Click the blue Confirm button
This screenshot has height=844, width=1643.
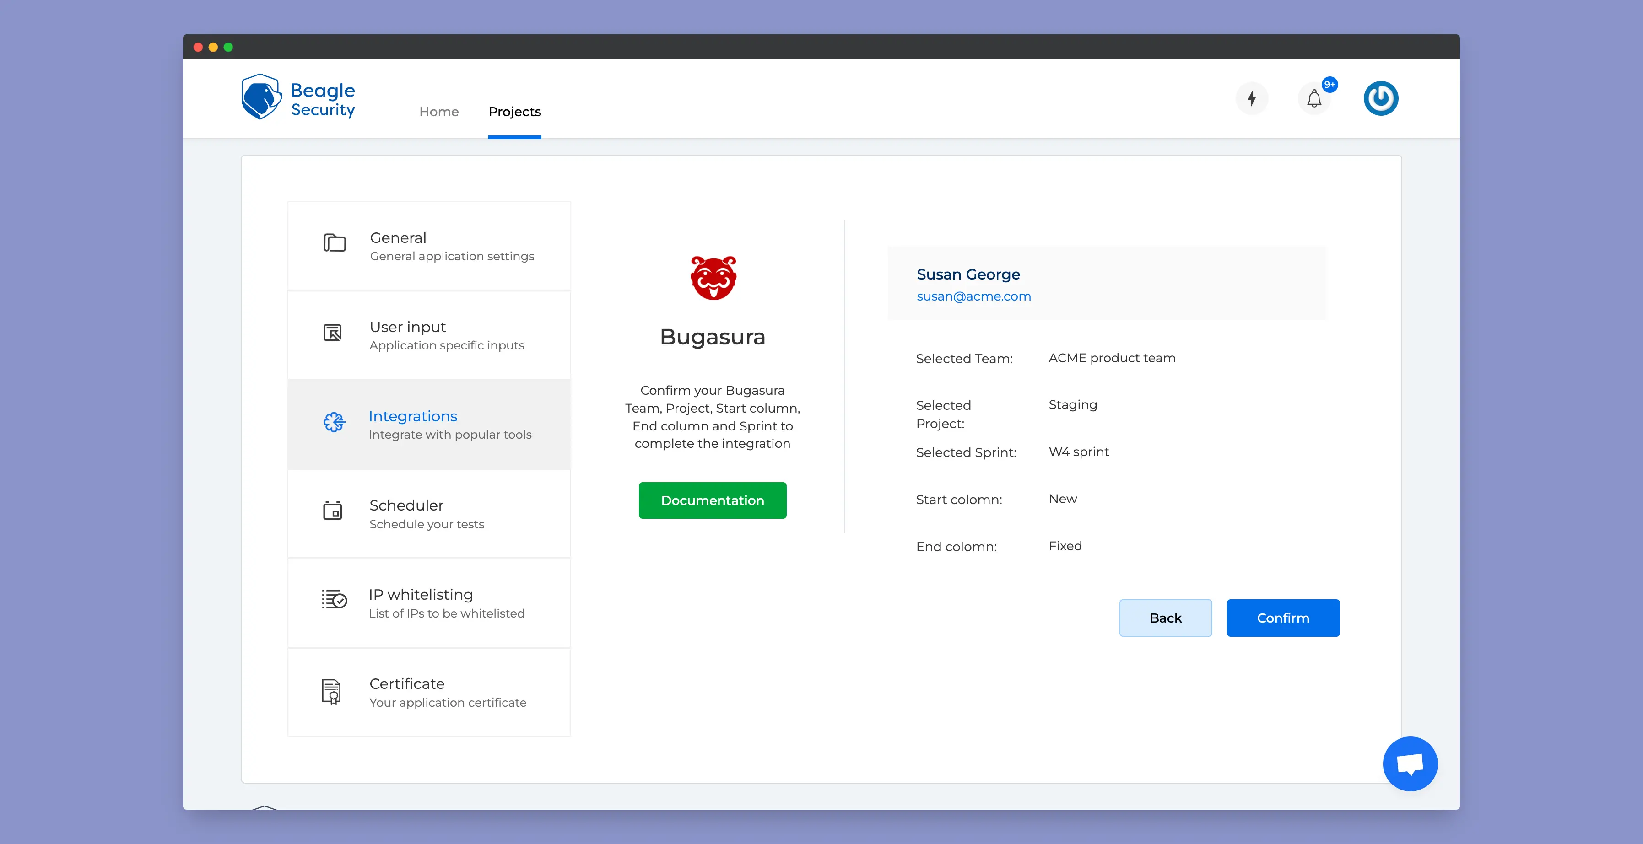1283,618
